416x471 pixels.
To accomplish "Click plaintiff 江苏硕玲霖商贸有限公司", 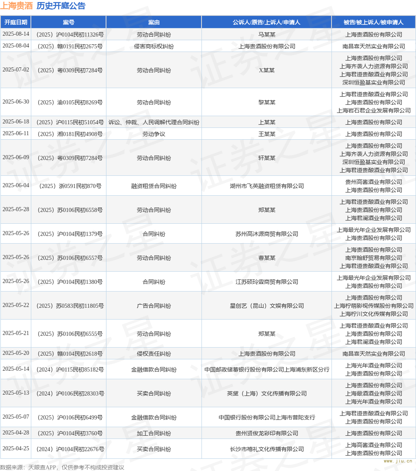I will [267, 282].
